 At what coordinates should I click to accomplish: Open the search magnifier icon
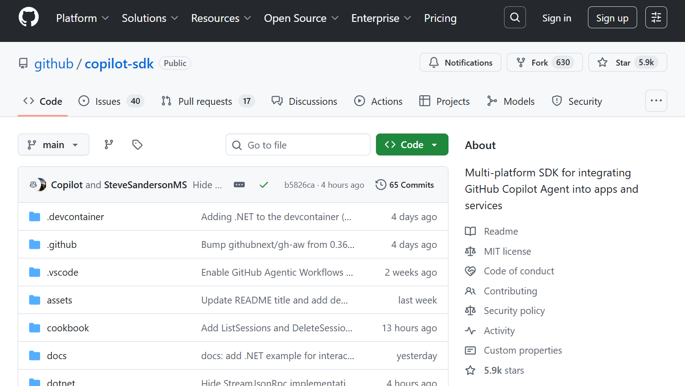tap(515, 17)
